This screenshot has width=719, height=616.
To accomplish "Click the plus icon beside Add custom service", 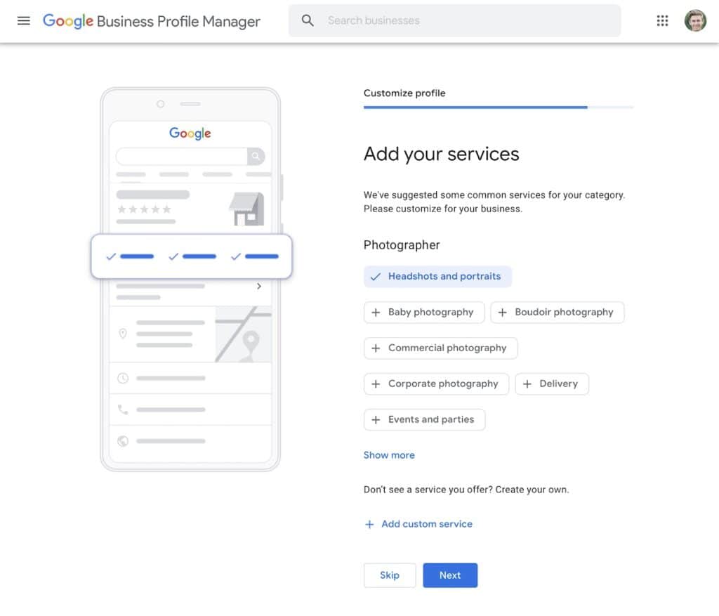I will pyautogui.click(x=369, y=525).
